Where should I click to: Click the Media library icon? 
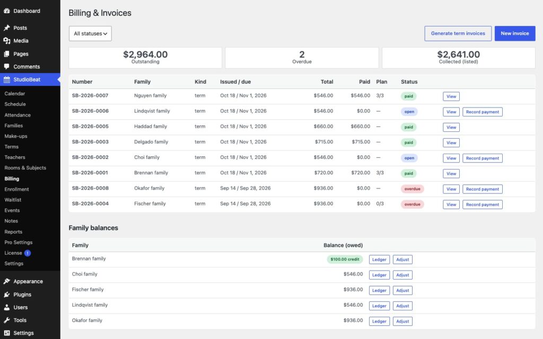pyautogui.click(x=6, y=40)
